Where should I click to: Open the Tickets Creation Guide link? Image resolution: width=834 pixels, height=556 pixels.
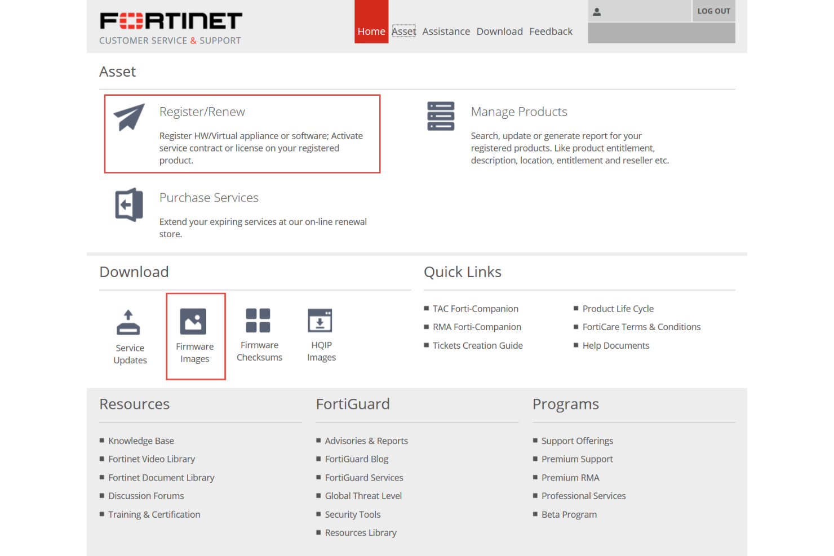click(478, 345)
